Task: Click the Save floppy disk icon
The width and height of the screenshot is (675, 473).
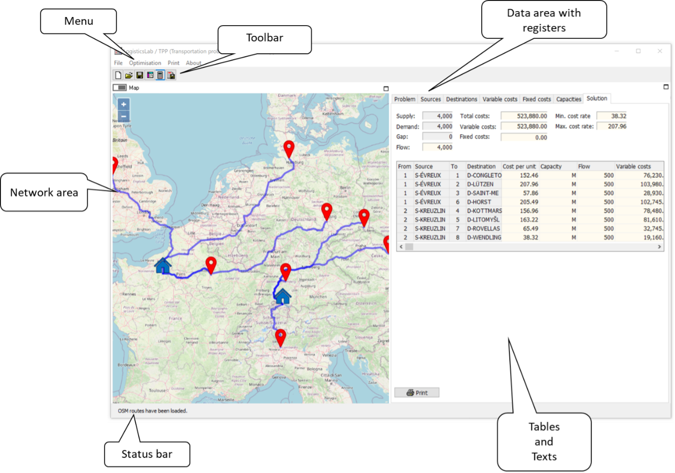Action: (140, 75)
